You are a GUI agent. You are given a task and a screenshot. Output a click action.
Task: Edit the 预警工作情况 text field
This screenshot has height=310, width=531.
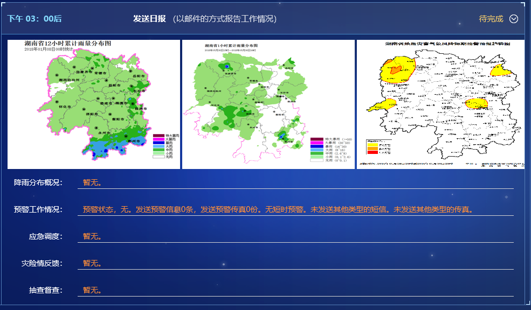[x=296, y=209]
